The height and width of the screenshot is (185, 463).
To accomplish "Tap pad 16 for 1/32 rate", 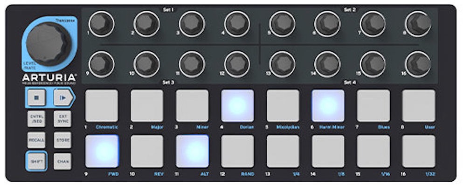I will point(419,151).
